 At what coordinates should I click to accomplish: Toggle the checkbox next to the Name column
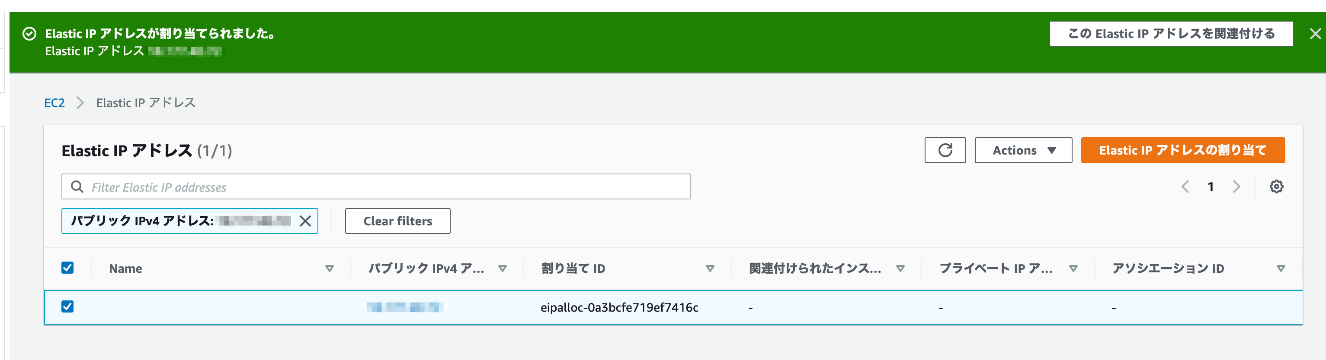(x=67, y=268)
